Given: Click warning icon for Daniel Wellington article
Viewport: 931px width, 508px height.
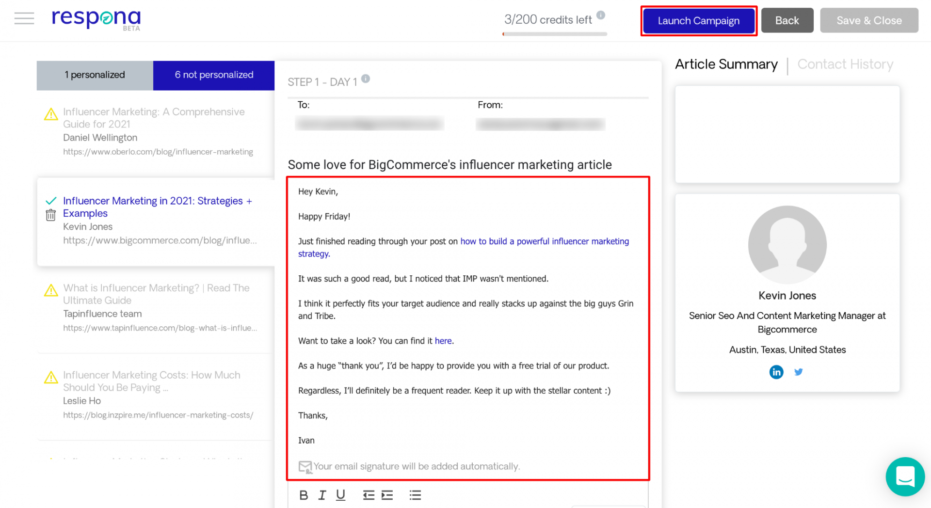Looking at the screenshot, I should coord(51,114).
